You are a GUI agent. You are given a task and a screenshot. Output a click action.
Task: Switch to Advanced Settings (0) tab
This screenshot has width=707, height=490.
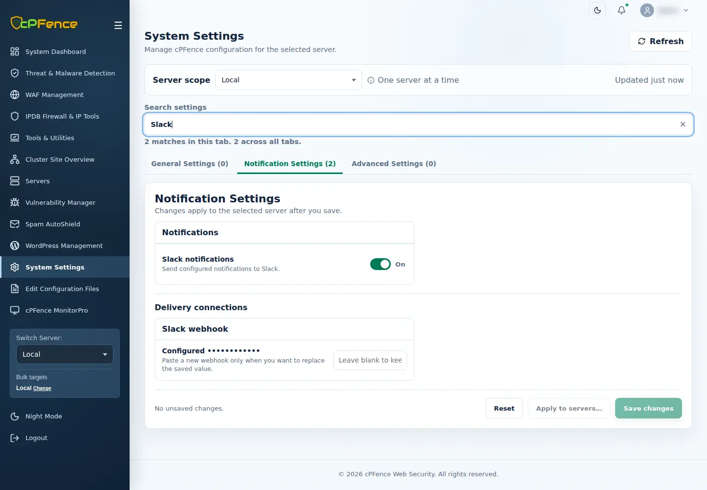[x=394, y=164]
